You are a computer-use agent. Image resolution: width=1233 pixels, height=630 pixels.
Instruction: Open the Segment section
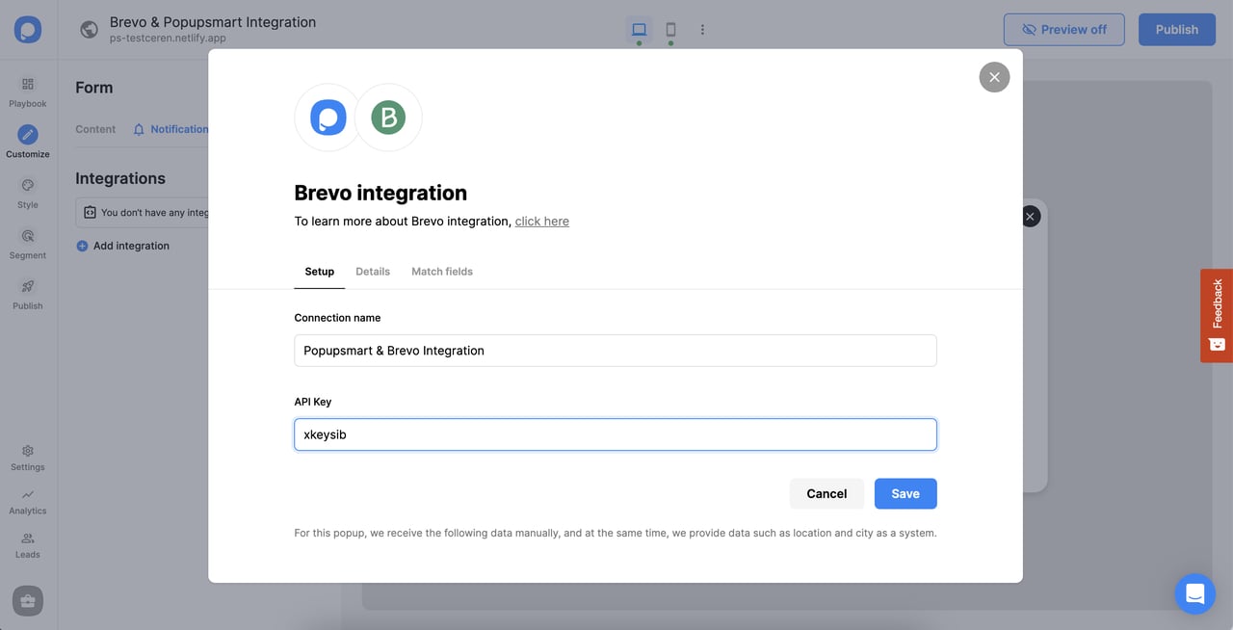pos(27,243)
